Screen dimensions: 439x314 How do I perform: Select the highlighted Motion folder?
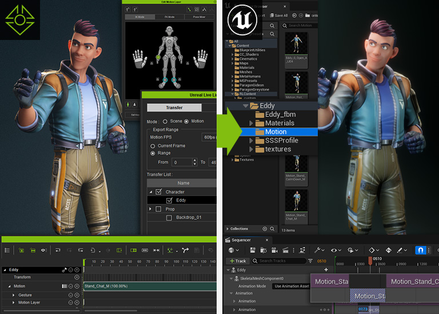271,132
